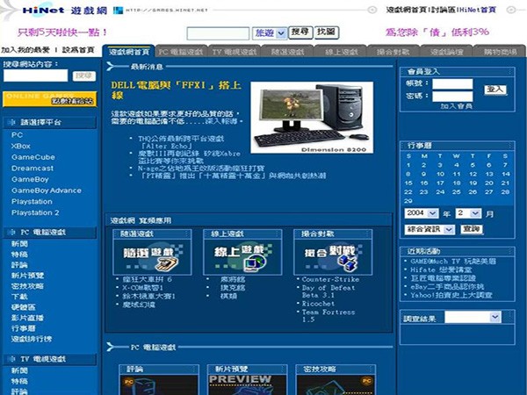Select the GameCube platform link
The width and height of the screenshot is (527, 395).
(x=33, y=157)
